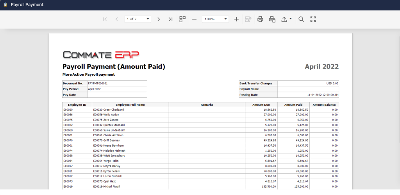Click 'E00038-Wiatt Spreadbury' name cell
This screenshot has width=400, height=195.
click(130, 156)
